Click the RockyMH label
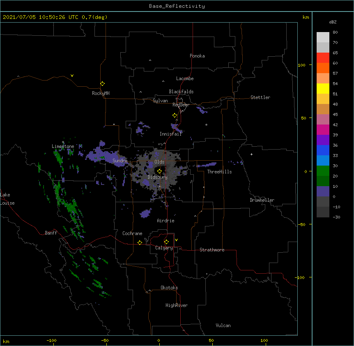Image resolution: width=354 pixels, height=346 pixels. [101, 93]
